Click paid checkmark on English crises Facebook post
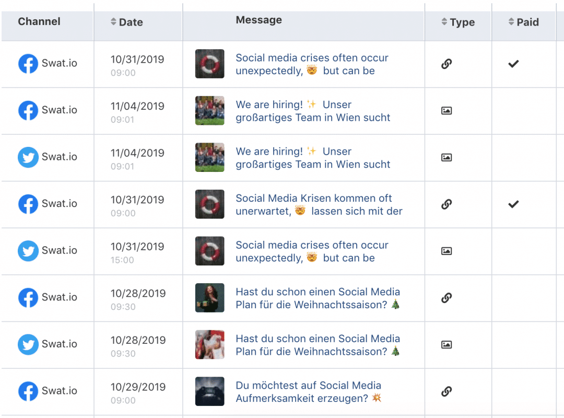 pos(514,64)
